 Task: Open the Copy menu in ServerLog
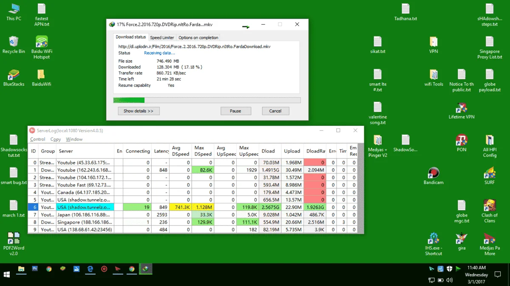tap(56, 139)
